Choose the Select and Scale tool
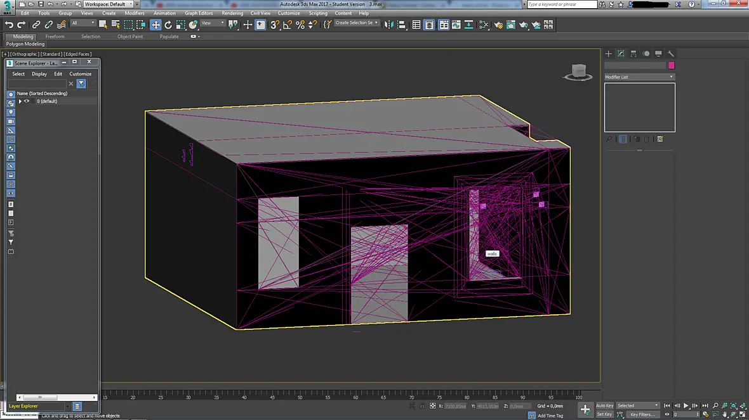749x420 pixels. tap(180, 25)
